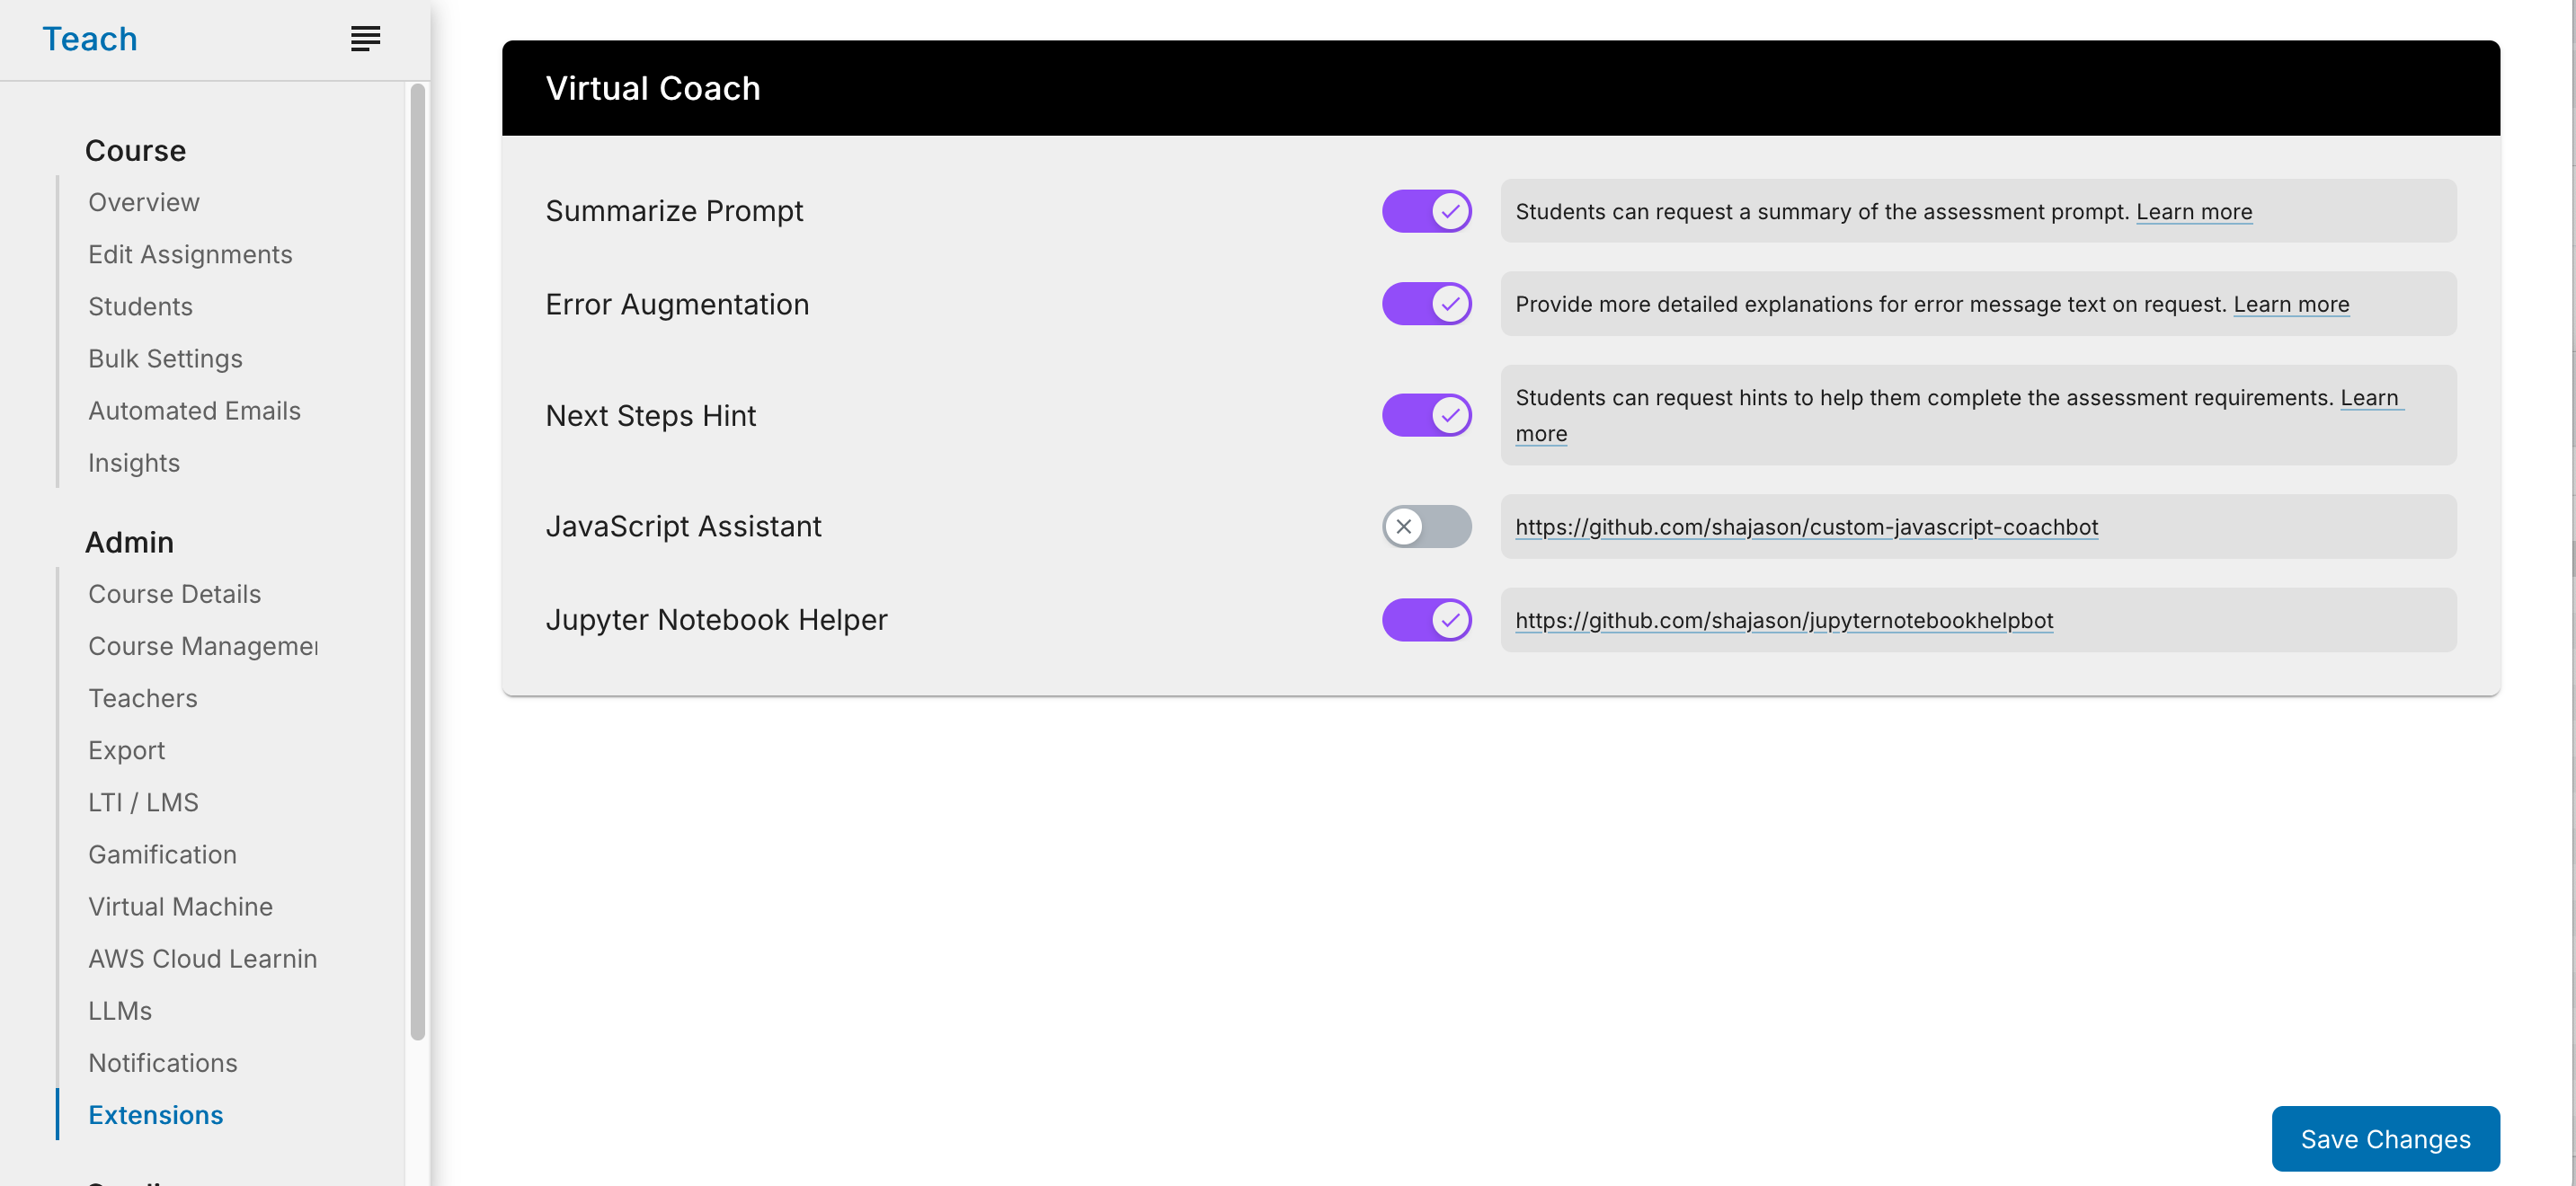This screenshot has width=2576, height=1186.
Task: Turn off Error Augmentation
Action: coord(1426,303)
